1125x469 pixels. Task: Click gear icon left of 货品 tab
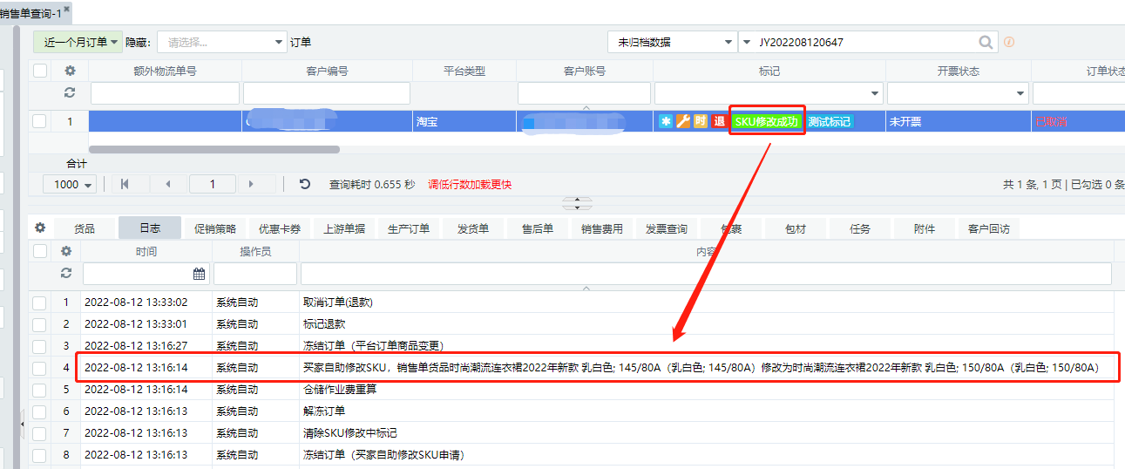[40, 228]
